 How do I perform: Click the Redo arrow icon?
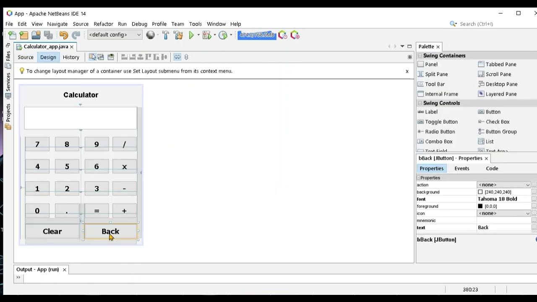tap(76, 35)
